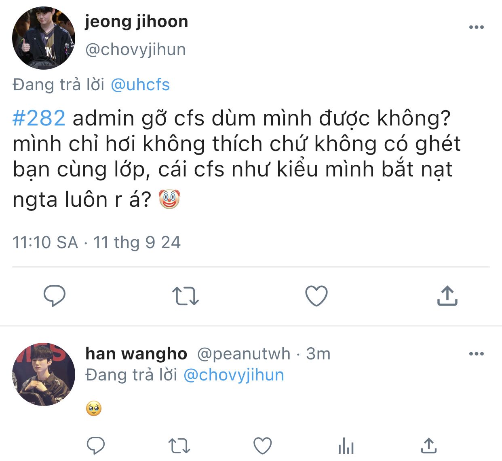Open more options for main tweet
Screen dimensions: 502x461
476,27
